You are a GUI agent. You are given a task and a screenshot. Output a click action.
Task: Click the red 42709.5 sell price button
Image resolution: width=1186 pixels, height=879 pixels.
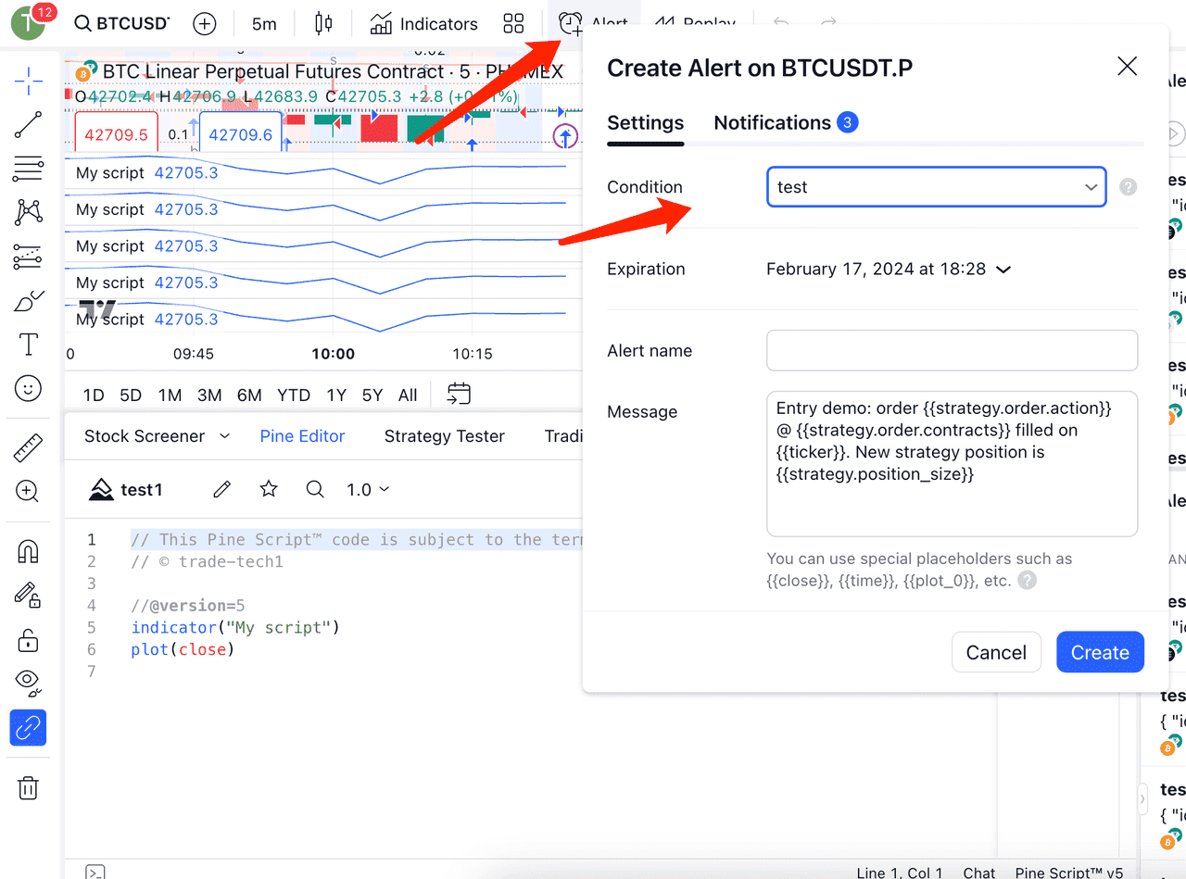pyautogui.click(x=116, y=134)
